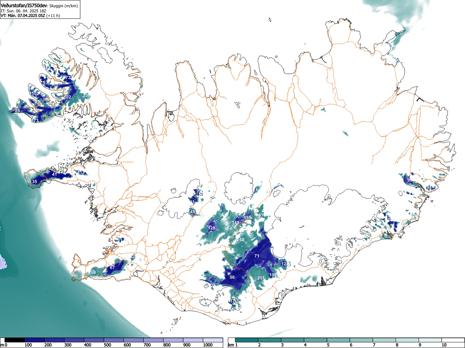
Task: Click the visibility value 71 on the map
Action: pyautogui.click(x=257, y=256)
